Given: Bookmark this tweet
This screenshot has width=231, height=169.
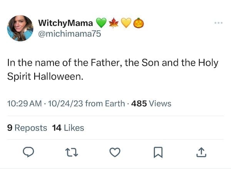Looking at the screenshot, I should [x=157, y=152].
